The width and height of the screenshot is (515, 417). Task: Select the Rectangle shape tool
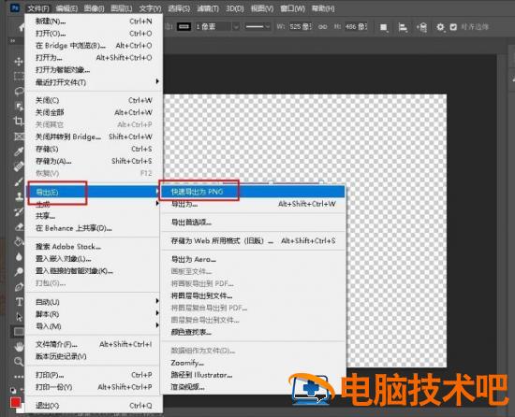pos(18,332)
